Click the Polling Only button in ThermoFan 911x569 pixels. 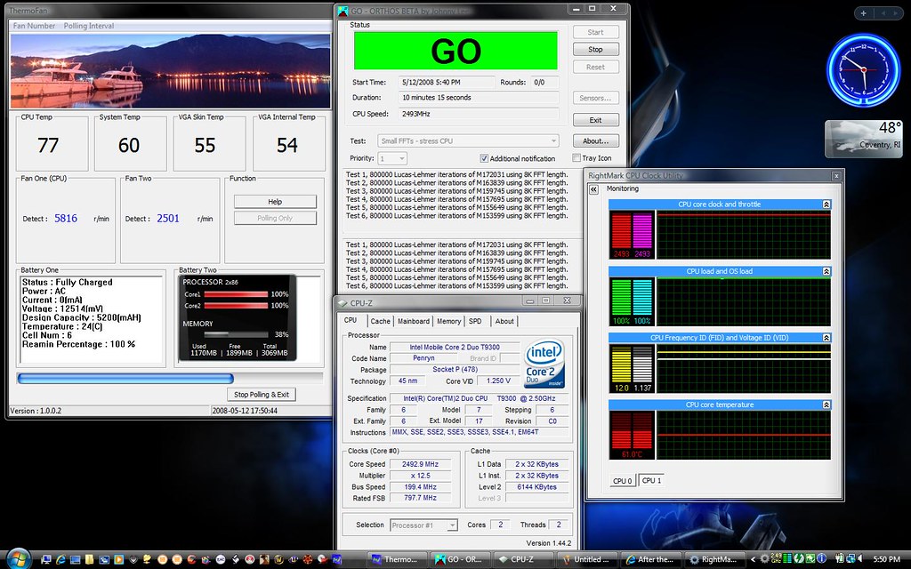pos(275,218)
